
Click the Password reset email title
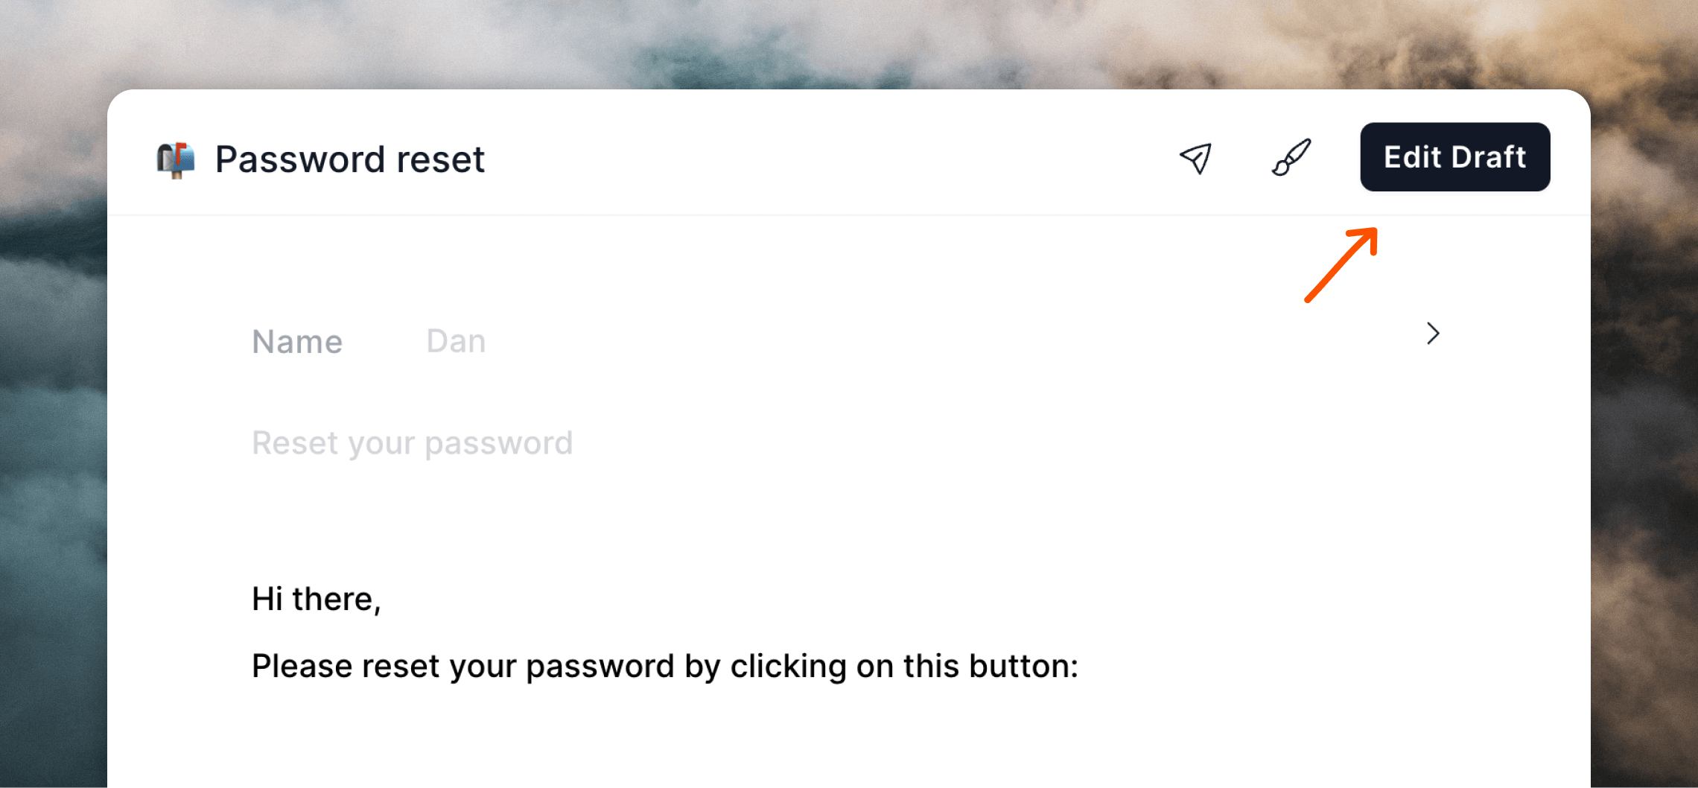349,159
